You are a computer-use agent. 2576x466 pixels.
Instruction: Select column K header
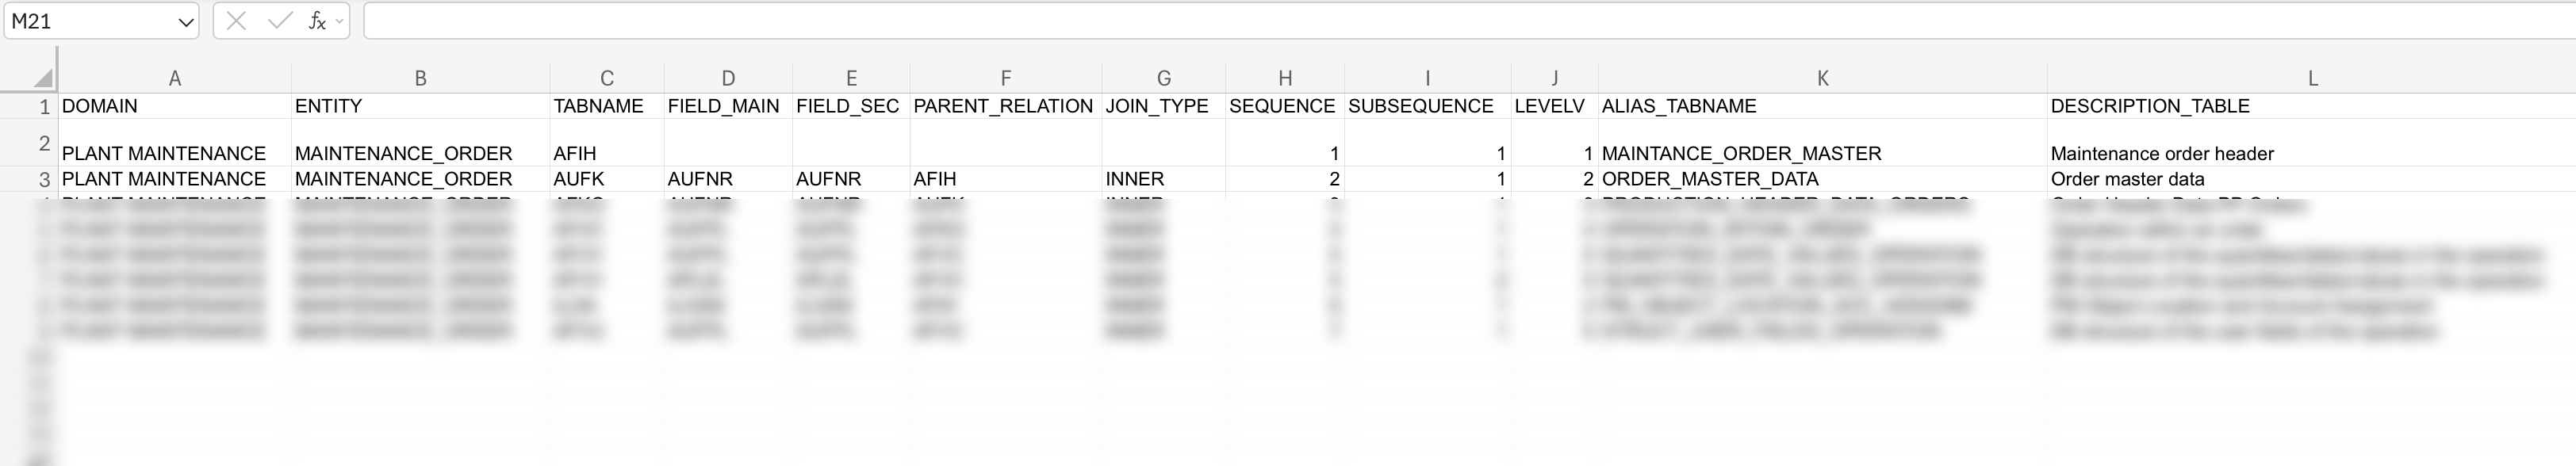tap(1822, 78)
